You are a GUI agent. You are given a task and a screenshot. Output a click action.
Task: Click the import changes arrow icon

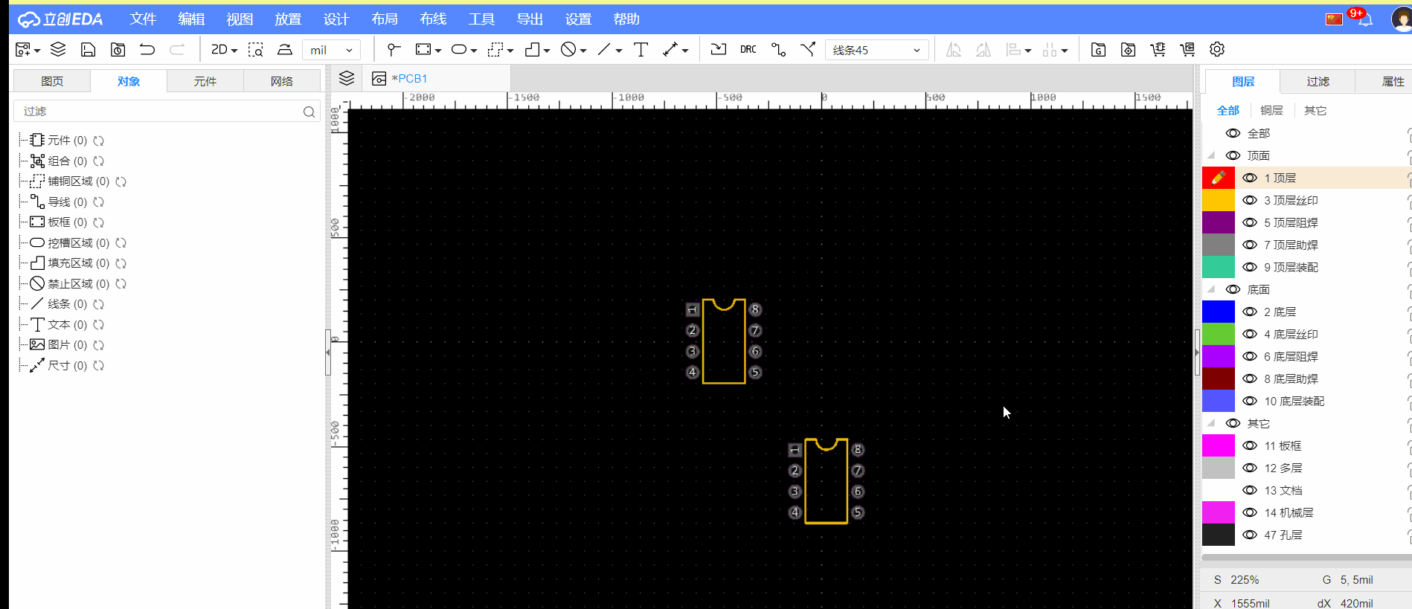[718, 50]
